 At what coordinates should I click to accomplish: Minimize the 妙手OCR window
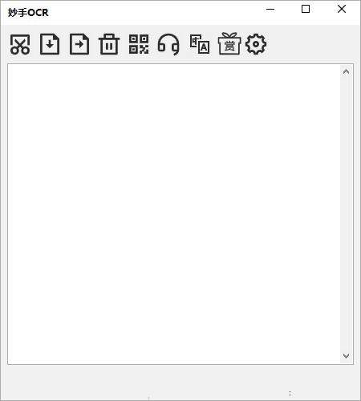270,10
